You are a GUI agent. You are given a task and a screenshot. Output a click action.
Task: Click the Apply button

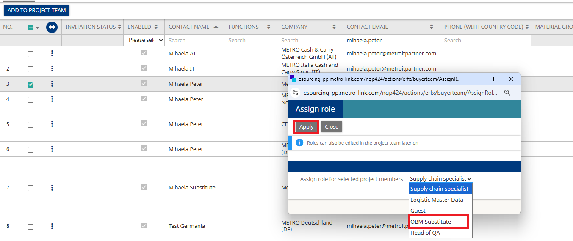[x=306, y=126]
